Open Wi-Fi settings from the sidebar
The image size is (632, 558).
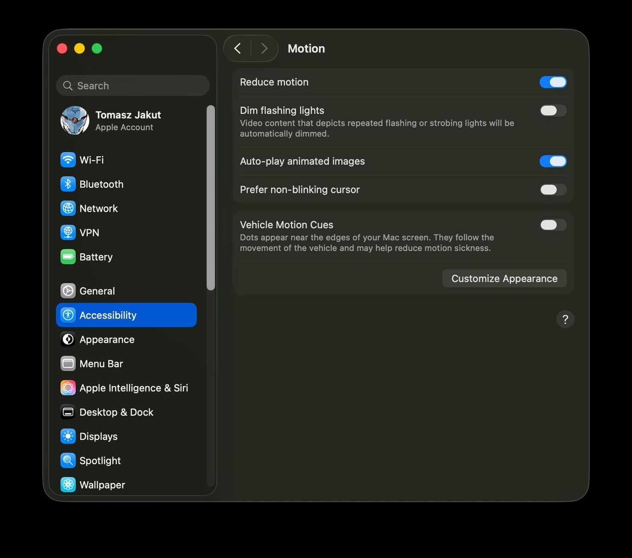coord(68,159)
